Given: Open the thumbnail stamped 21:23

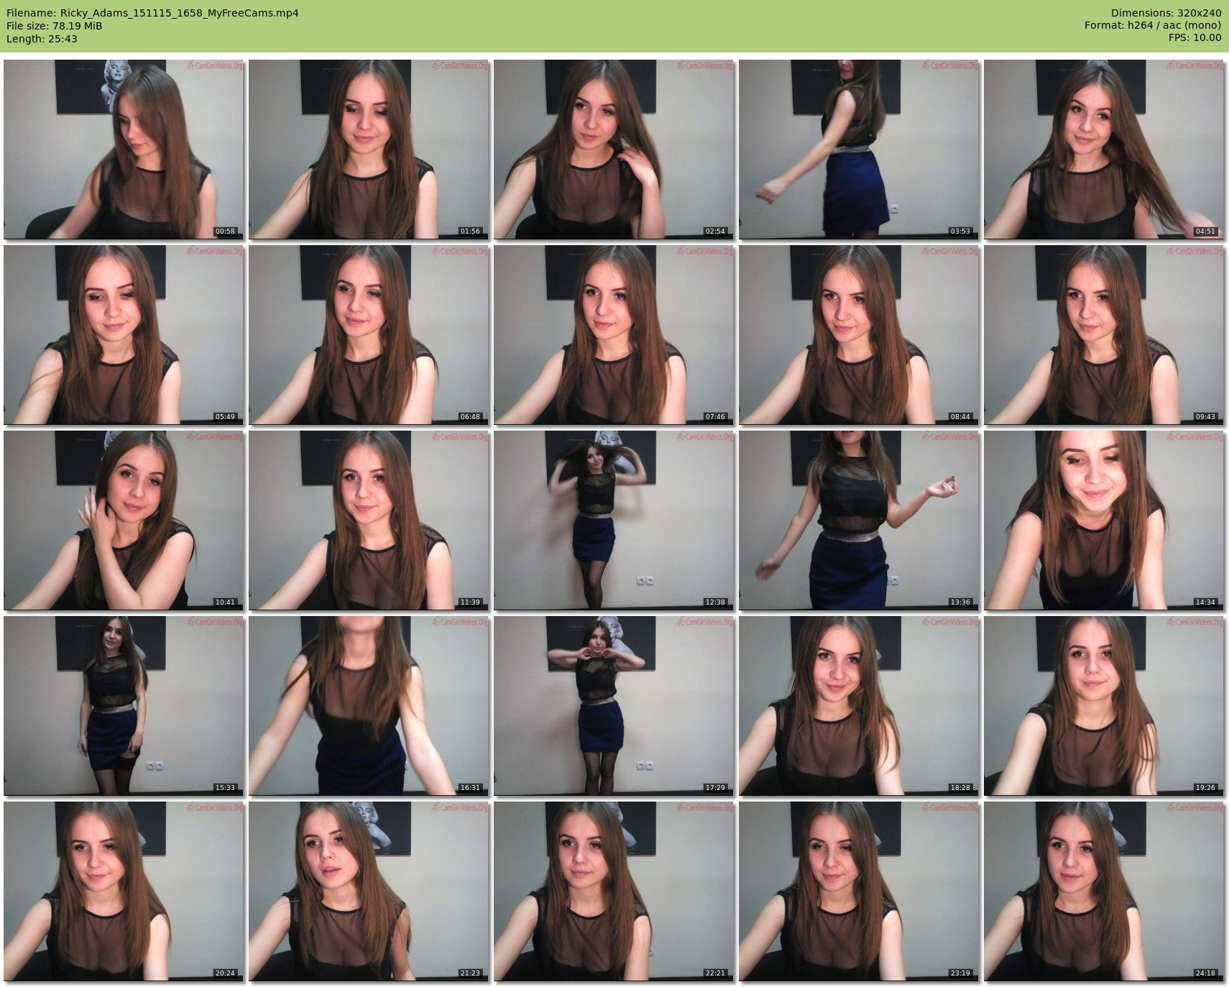Looking at the screenshot, I should [x=369, y=891].
